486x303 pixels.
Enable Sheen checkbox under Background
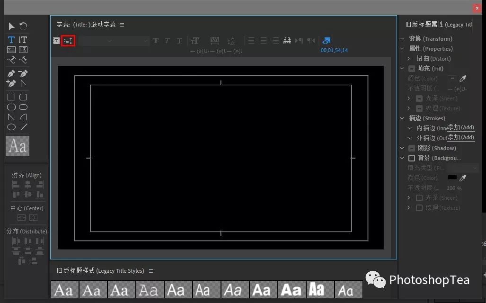[419, 198]
